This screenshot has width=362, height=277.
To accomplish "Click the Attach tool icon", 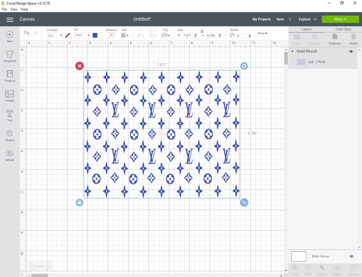I will pyautogui.click(x=322, y=268).
